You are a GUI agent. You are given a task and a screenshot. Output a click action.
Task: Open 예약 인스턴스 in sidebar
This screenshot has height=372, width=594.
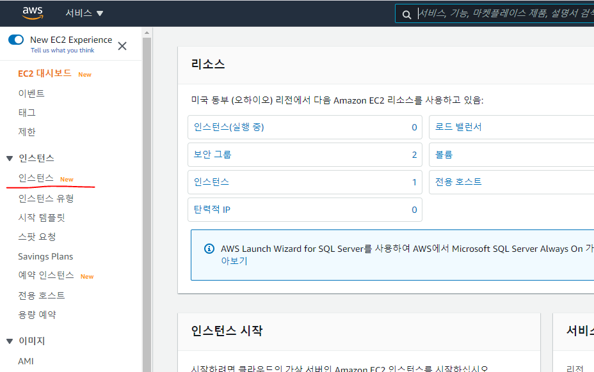click(46, 275)
